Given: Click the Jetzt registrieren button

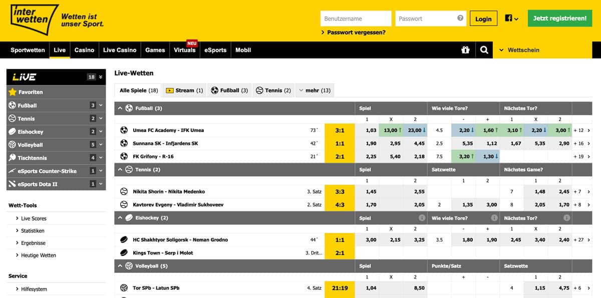Looking at the screenshot, I should click(x=559, y=17).
